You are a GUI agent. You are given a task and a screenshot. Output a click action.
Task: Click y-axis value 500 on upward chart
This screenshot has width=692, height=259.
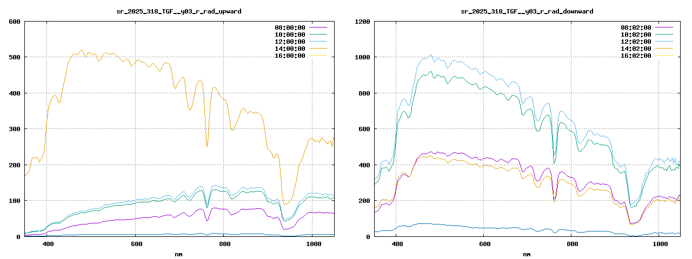point(14,57)
